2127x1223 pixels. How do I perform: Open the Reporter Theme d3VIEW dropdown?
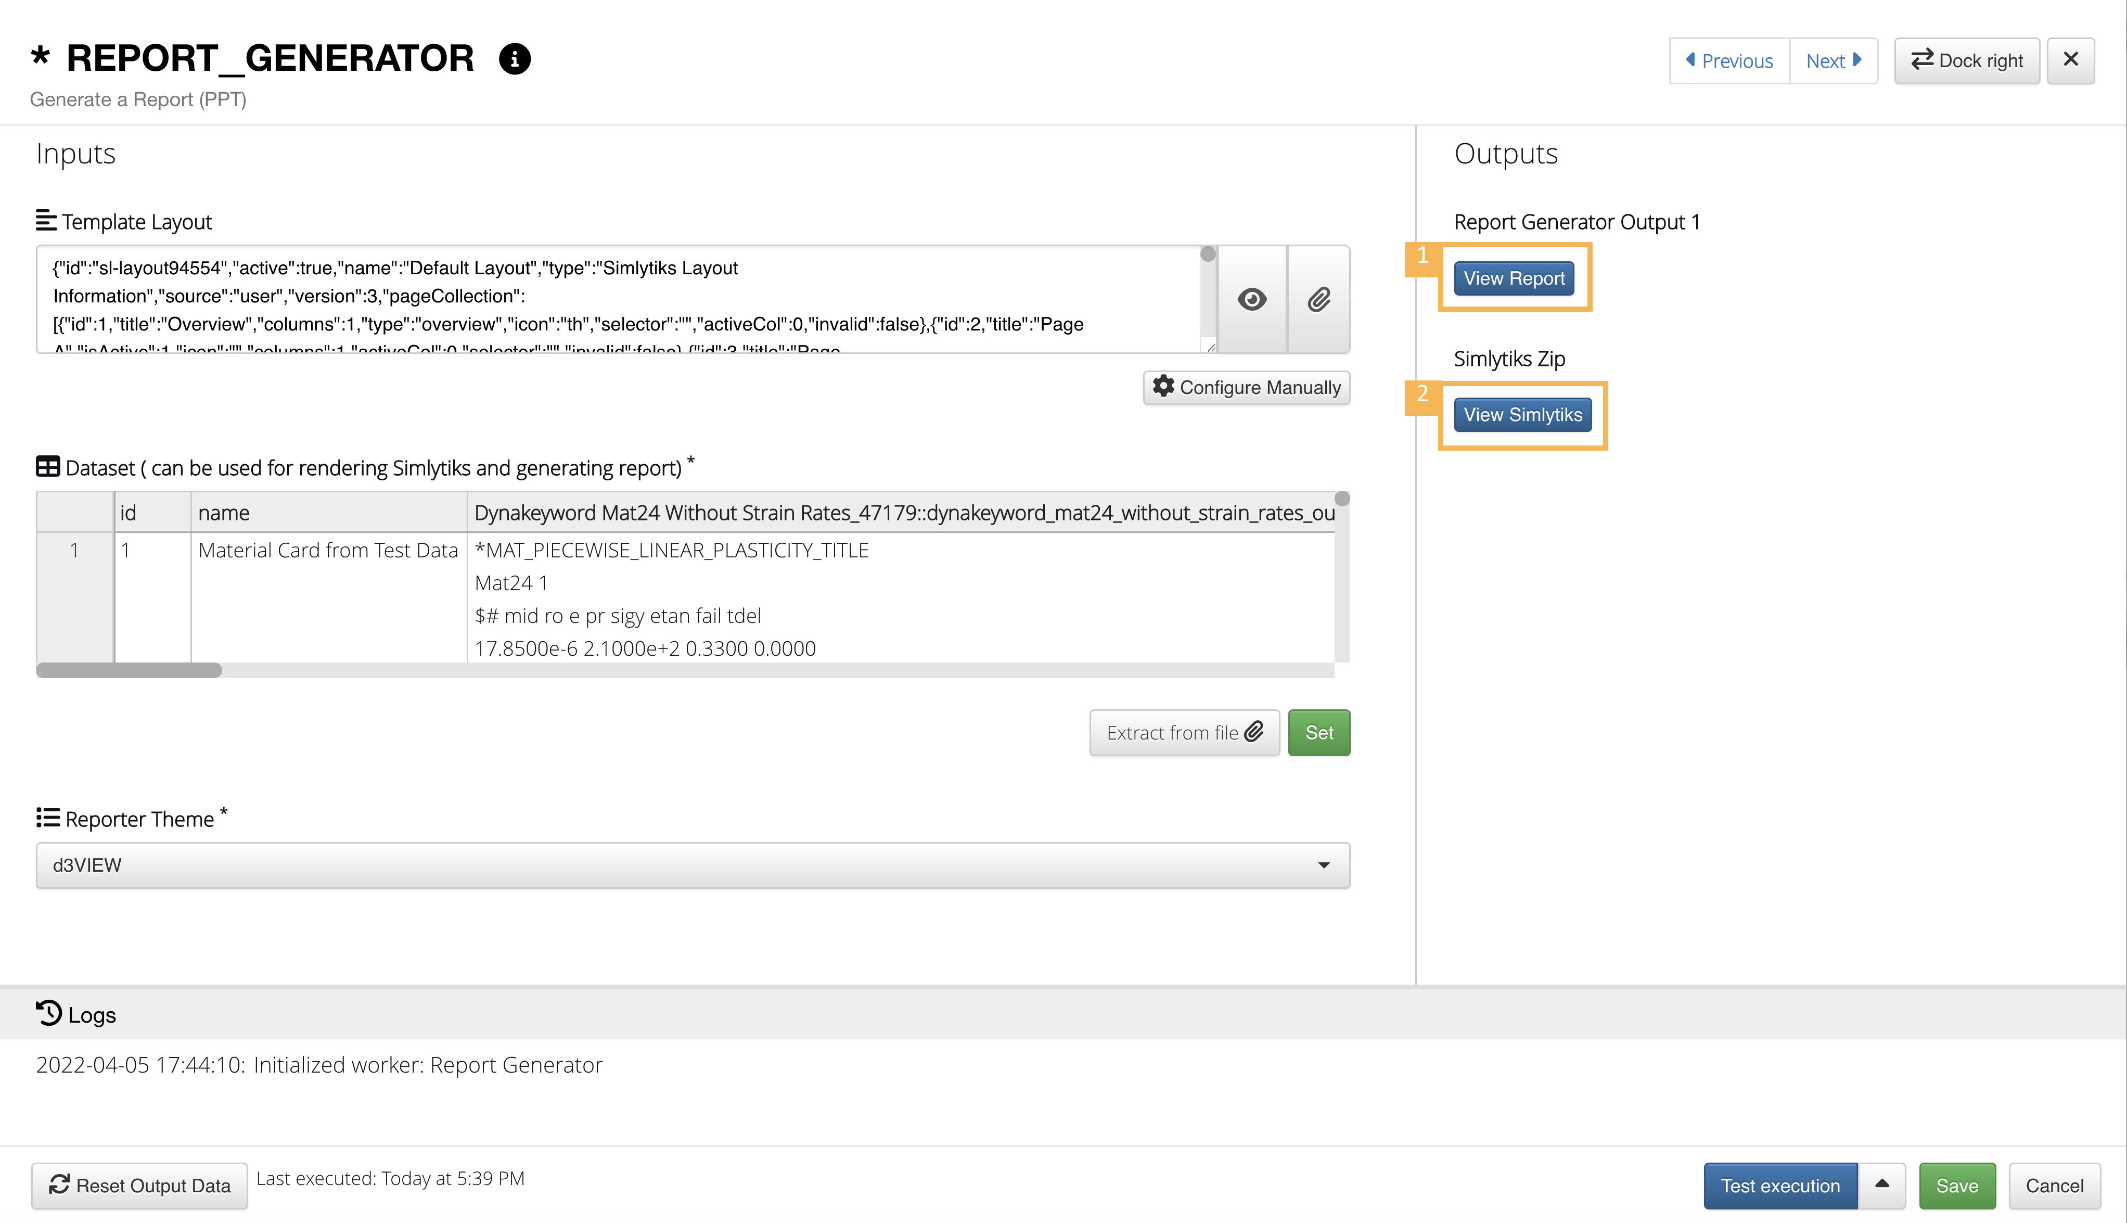tap(693, 865)
